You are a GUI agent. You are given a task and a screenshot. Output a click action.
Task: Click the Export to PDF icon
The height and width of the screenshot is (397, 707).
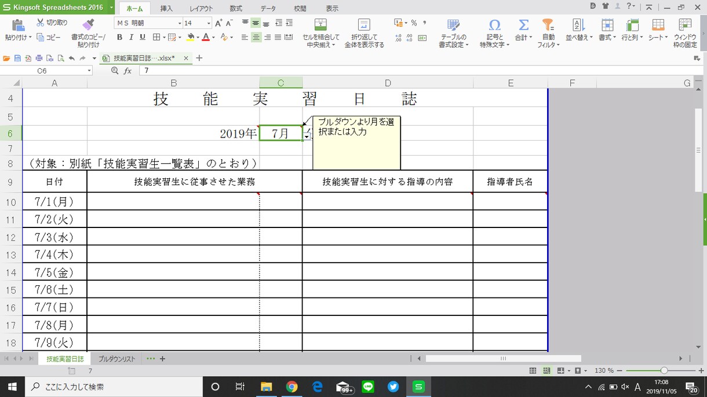[28, 58]
